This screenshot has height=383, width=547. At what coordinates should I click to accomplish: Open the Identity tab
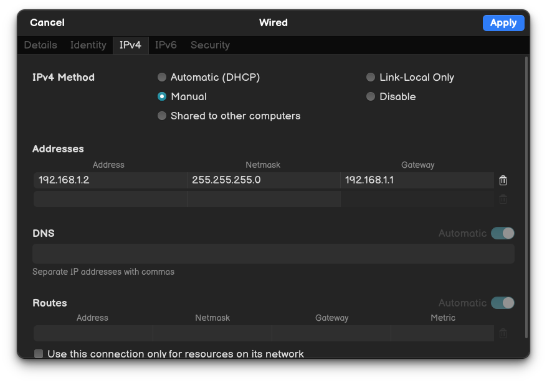tap(88, 45)
